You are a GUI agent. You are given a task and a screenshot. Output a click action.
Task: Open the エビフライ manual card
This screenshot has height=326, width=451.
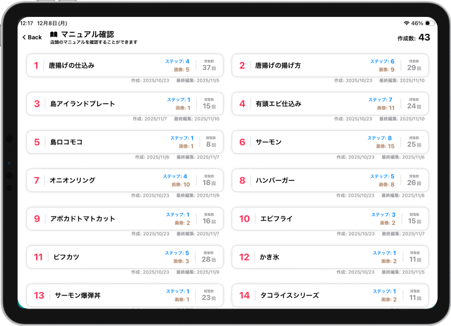[330, 219]
